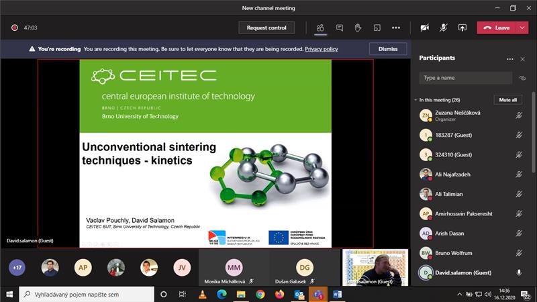Open File Explorer from taskbar
Image resolution: width=537 pixels, height=302 pixels.
[241, 294]
